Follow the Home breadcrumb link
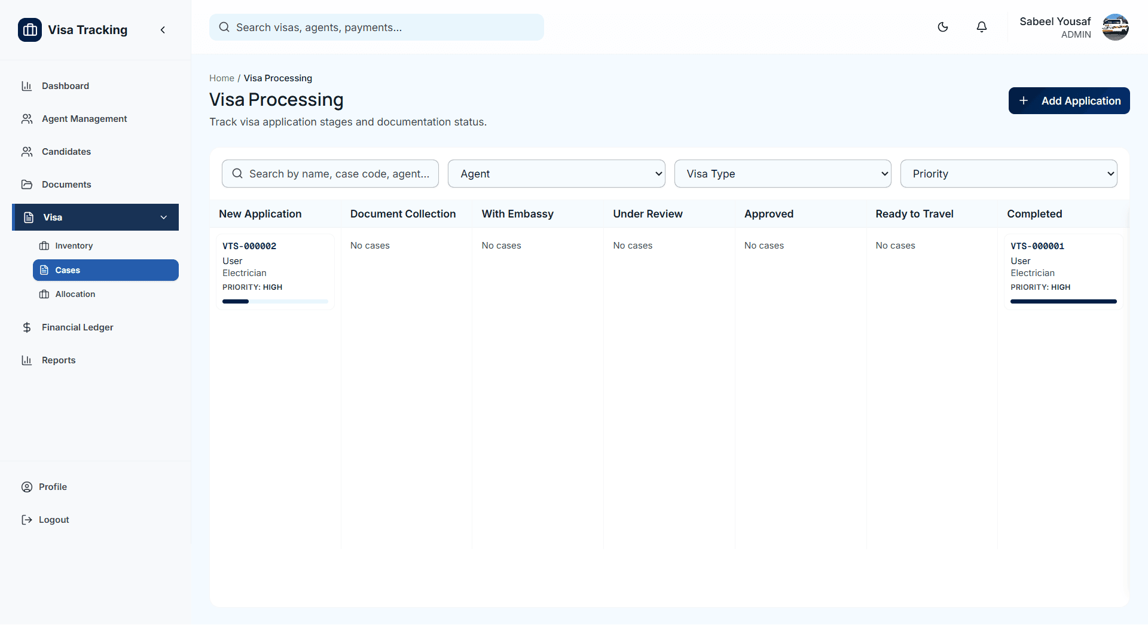Viewport: 1148px width, 625px height. click(222, 78)
